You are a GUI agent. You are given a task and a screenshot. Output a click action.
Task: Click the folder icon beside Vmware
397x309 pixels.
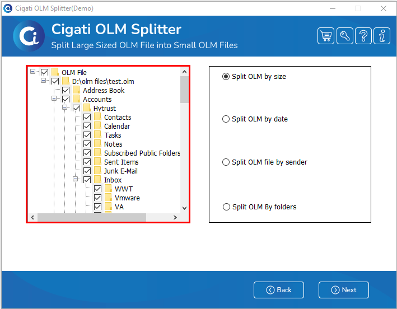coord(108,198)
